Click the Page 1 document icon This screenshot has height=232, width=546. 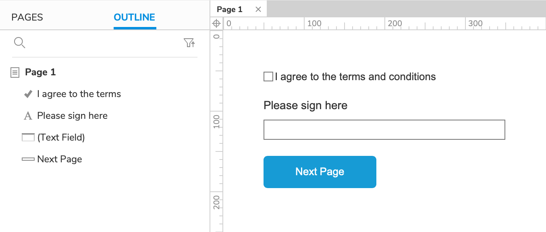[15, 72]
